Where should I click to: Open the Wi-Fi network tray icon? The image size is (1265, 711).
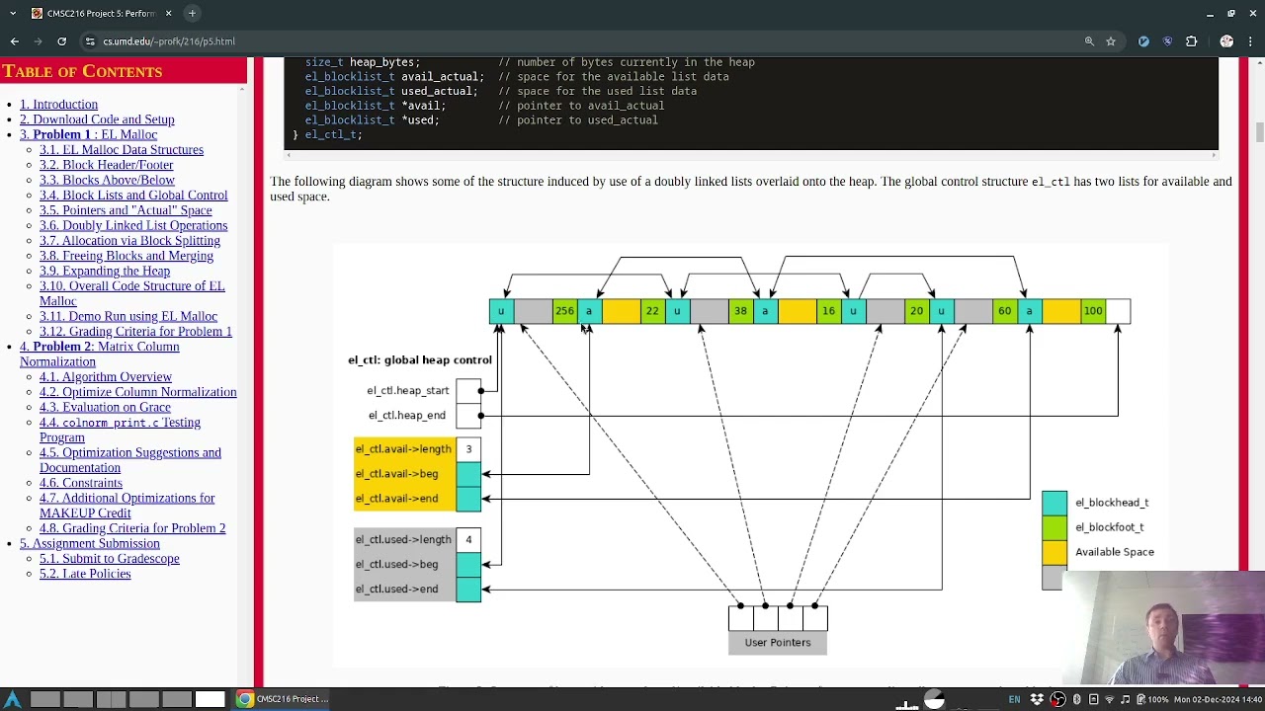point(1109,699)
